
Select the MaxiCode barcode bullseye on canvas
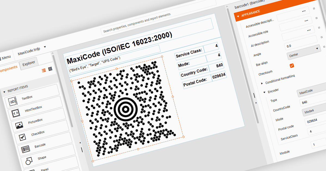125,109
